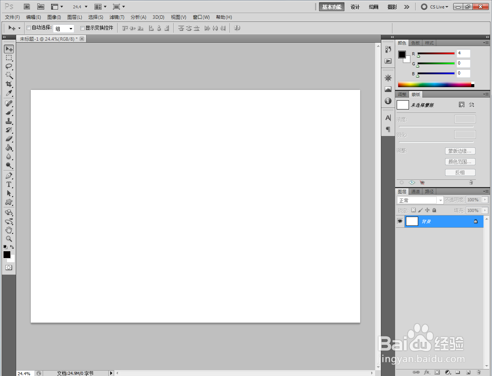This screenshot has width=492, height=376.
Task: Expand the 不透明度 opacity slider arrow
Action: click(485, 200)
